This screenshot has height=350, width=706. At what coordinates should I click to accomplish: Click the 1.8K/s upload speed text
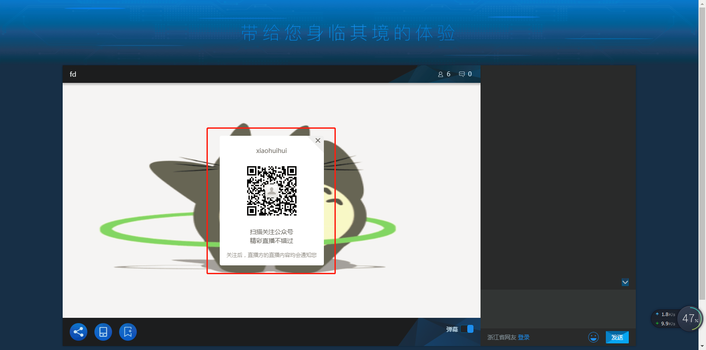coord(668,314)
